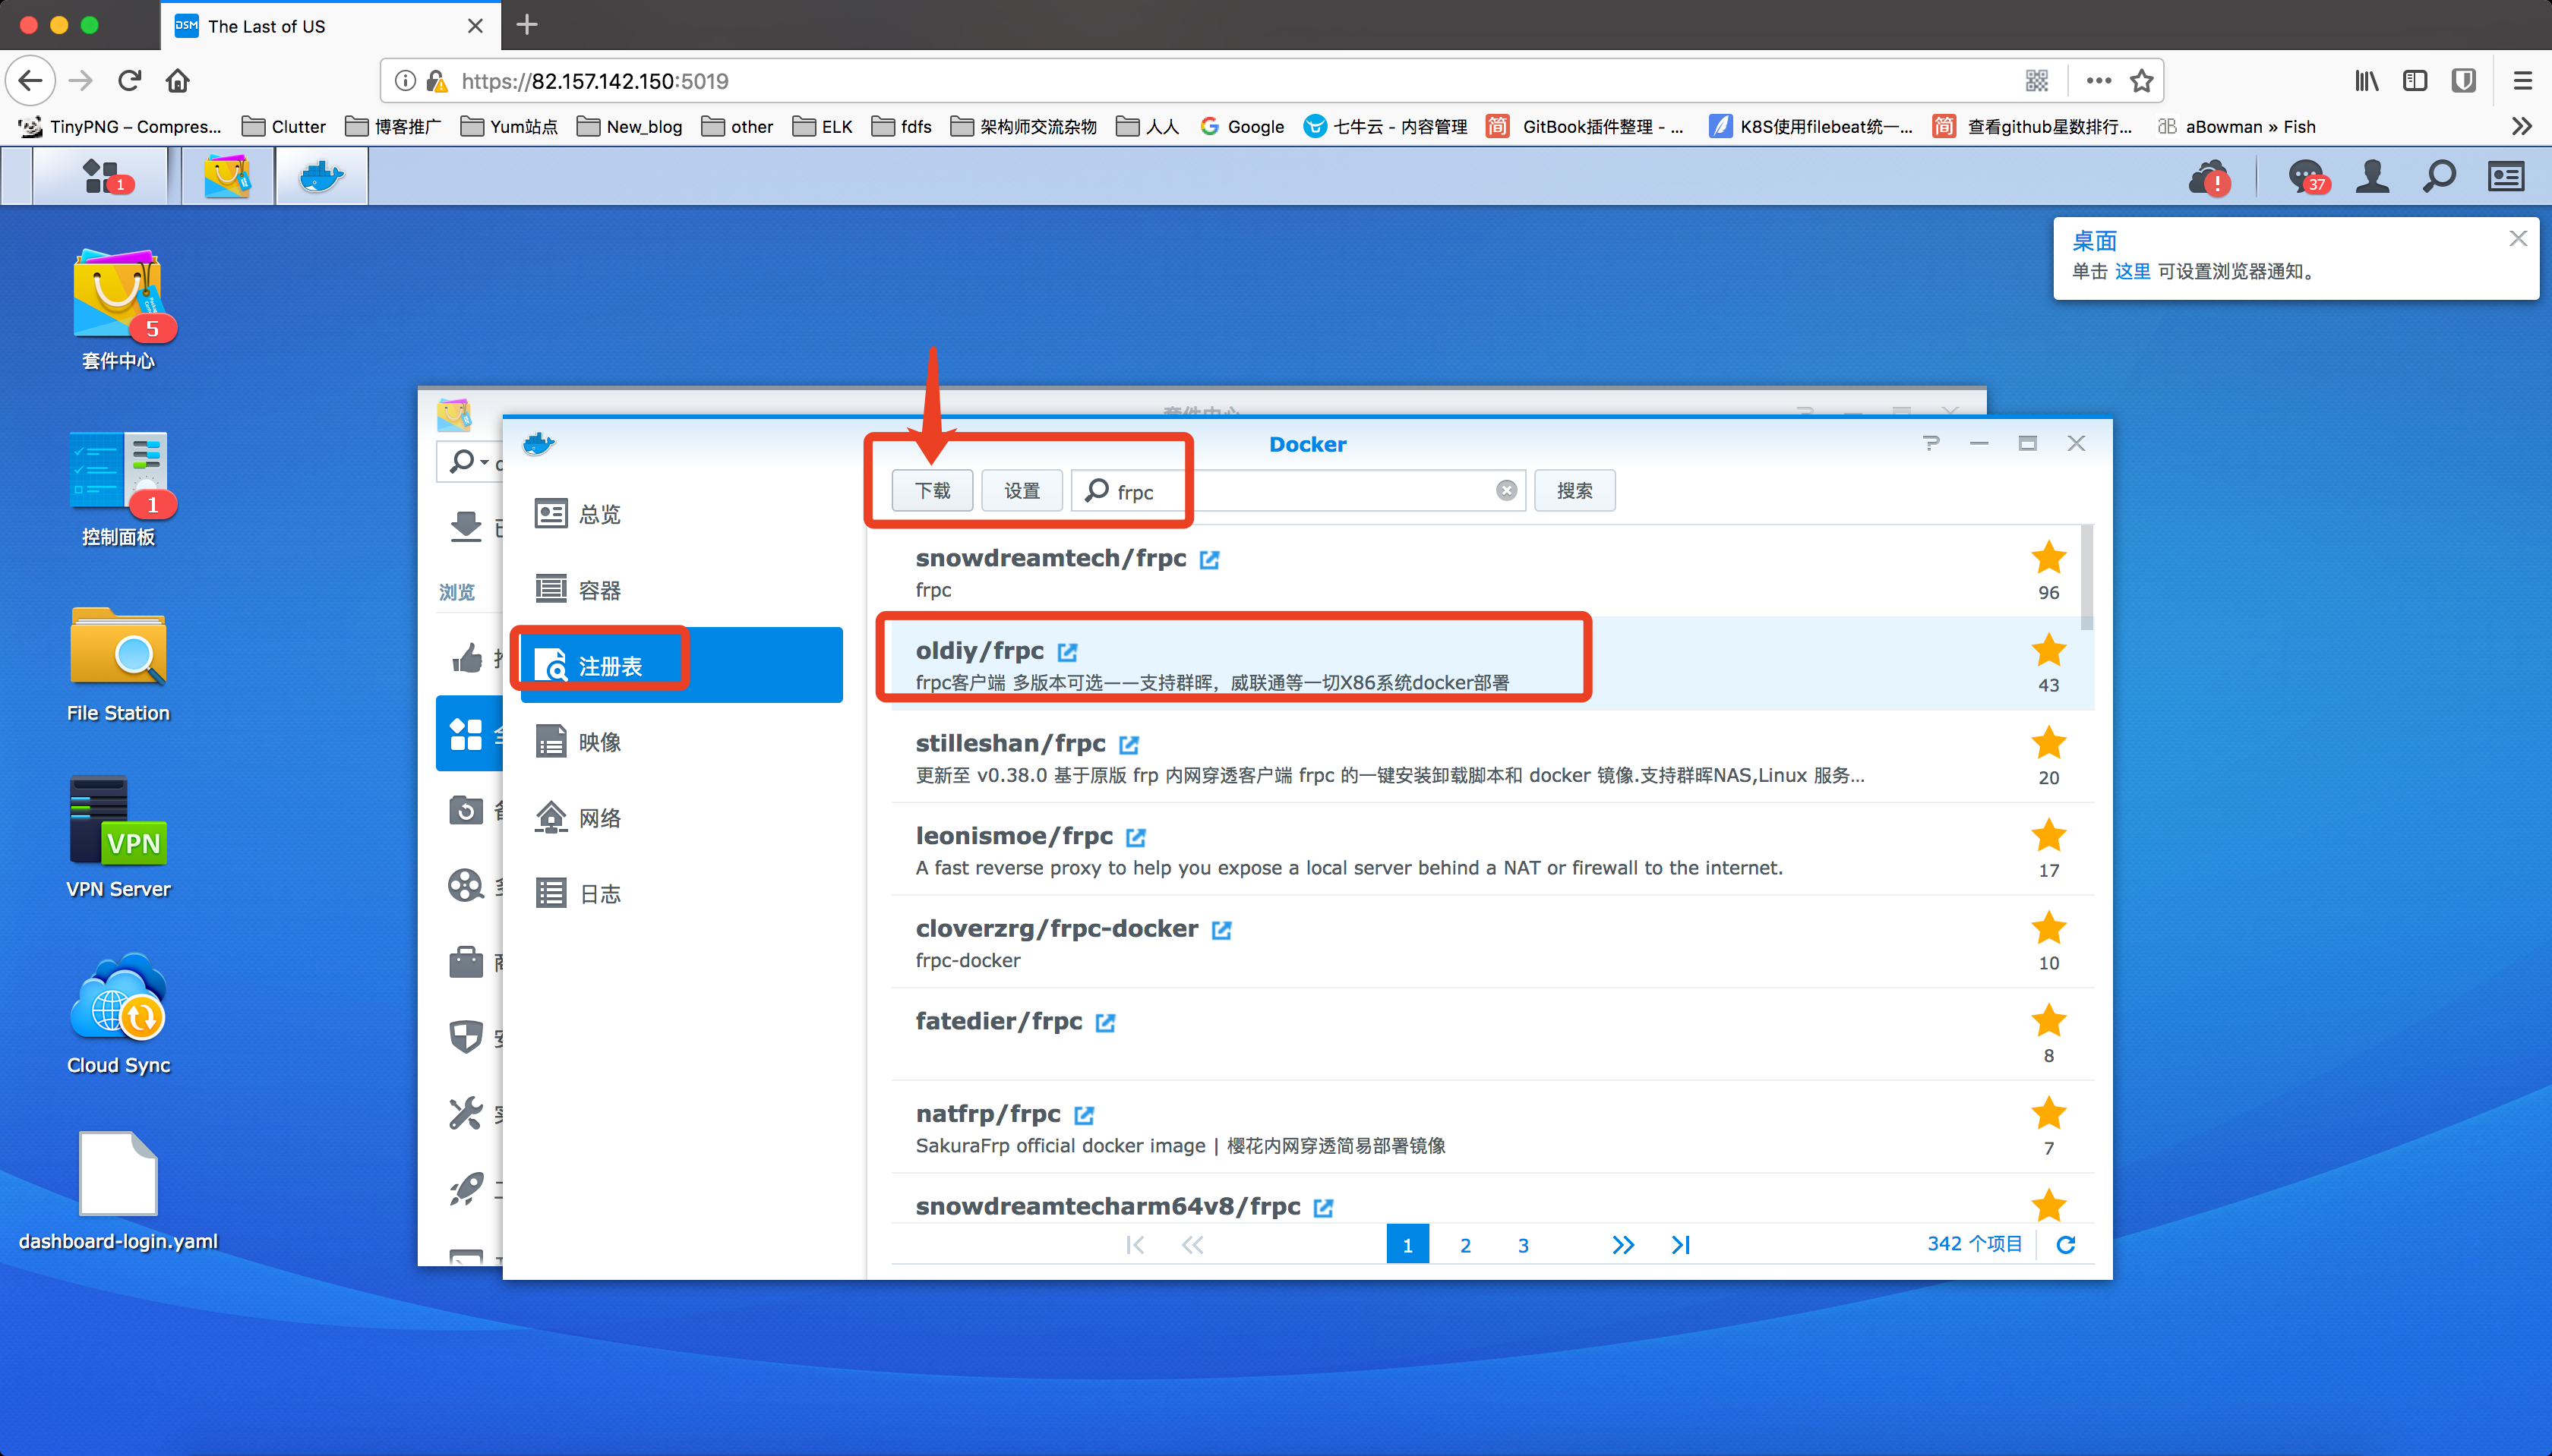
Task: Click the 下载 download button
Action: click(x=933, y=490)
